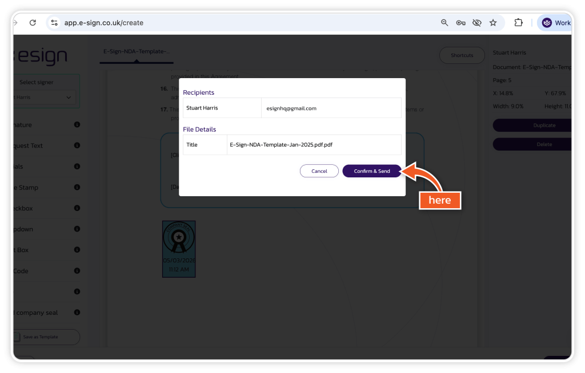Screen dimensions: 585x373
Task: Click the Confirm & Send button
Action: pos(371,171)
